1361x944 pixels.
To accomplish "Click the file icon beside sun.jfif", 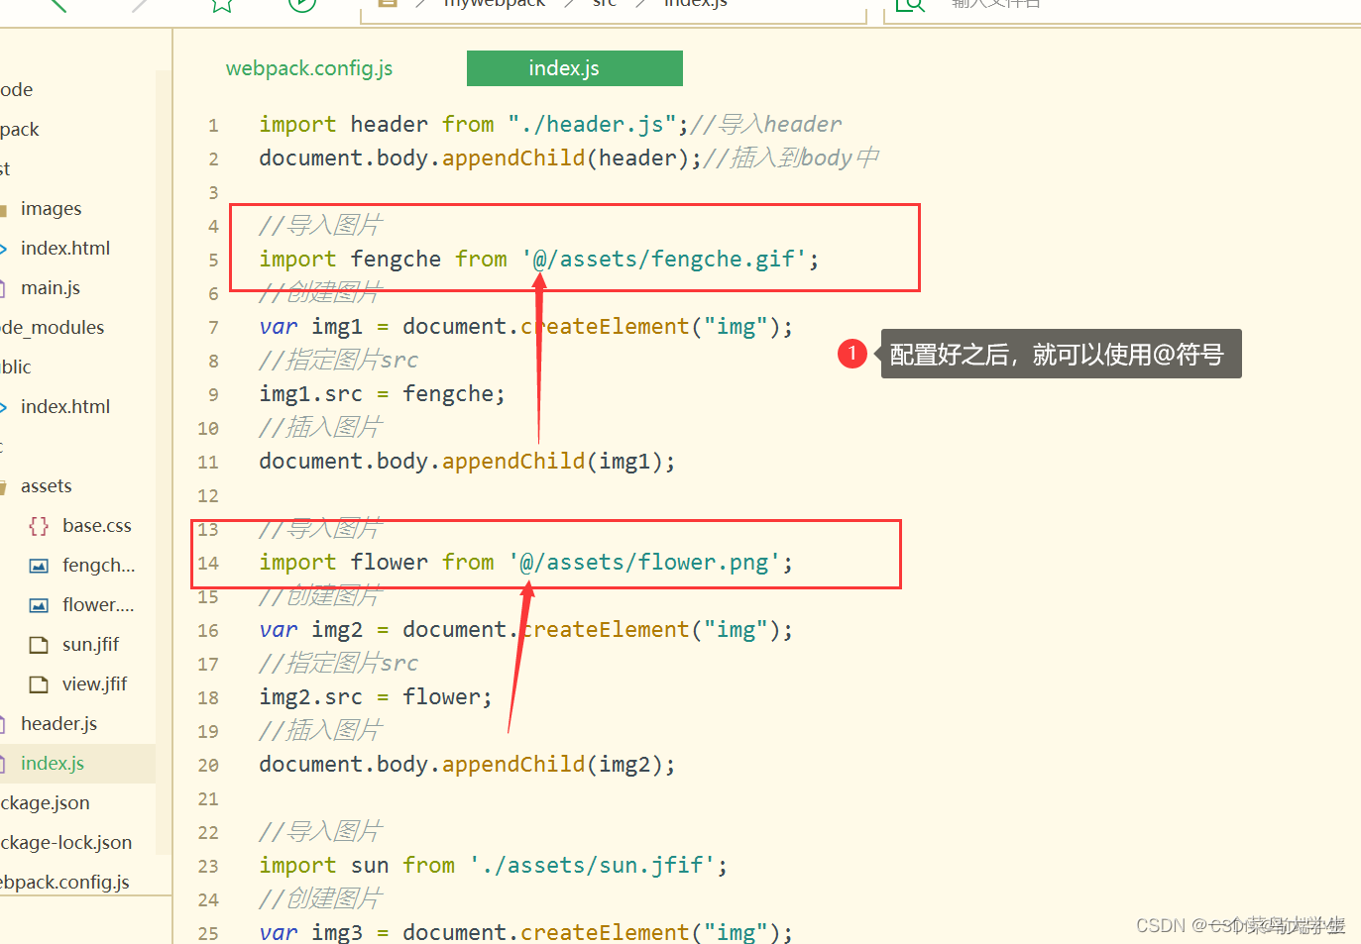I will pos(39,645).
